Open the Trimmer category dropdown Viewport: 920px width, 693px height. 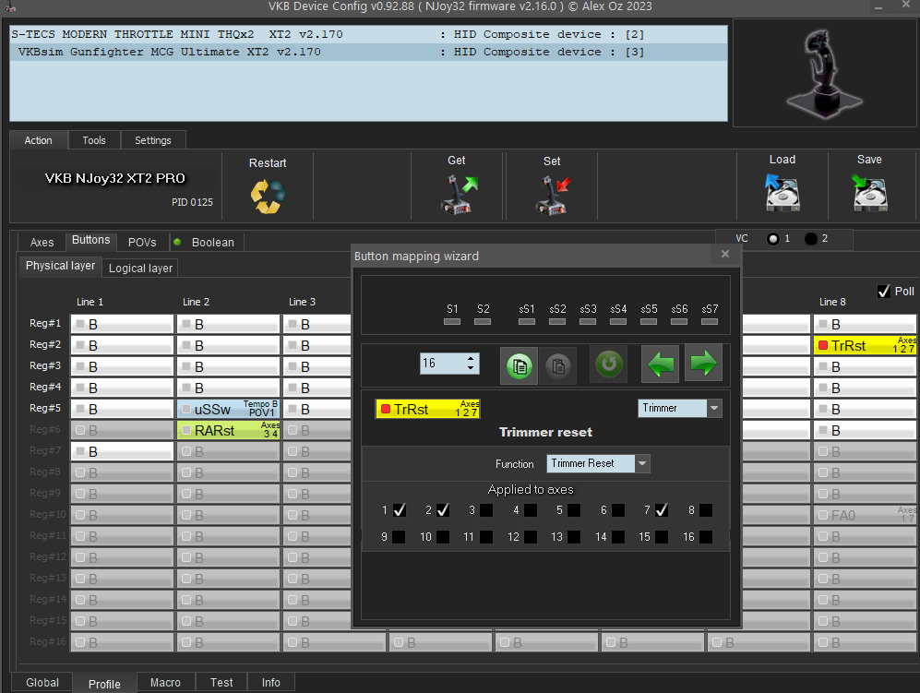pyautogui.click(x=713, y=408)
